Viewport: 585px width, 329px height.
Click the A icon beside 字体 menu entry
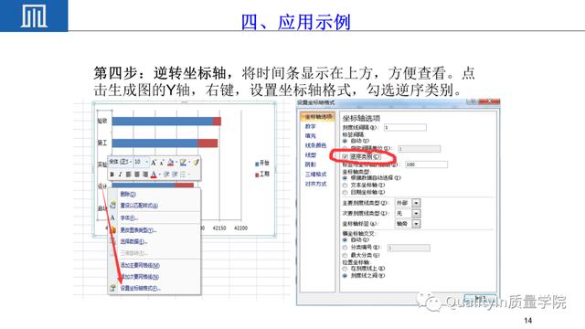pos(112,218)
